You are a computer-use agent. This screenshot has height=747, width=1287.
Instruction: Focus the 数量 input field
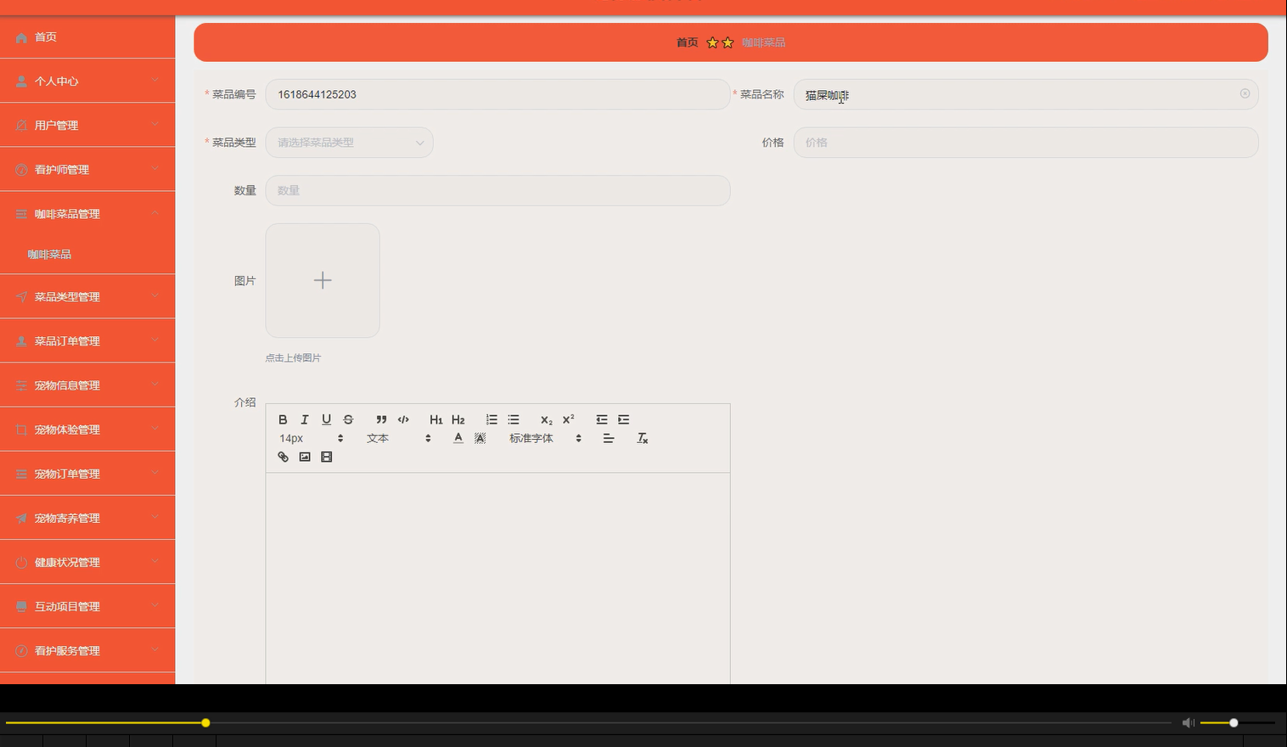pos(497,190)
